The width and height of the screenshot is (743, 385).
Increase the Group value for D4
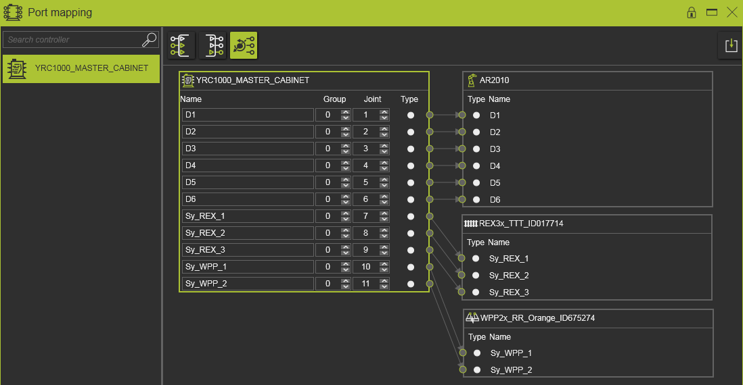pos(345,163)
